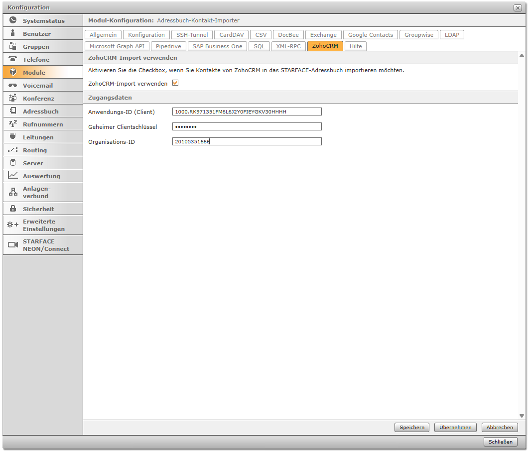The width and height of the screenshot is (530, 453).
Task: Open Auswertung using the chart icon
Action: coord(13,176)
